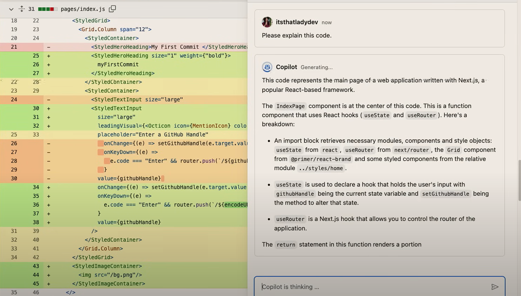Screen dimensions: 521x296
Task: Click the drag handle beside the file name
Action: tap(22, 8)
